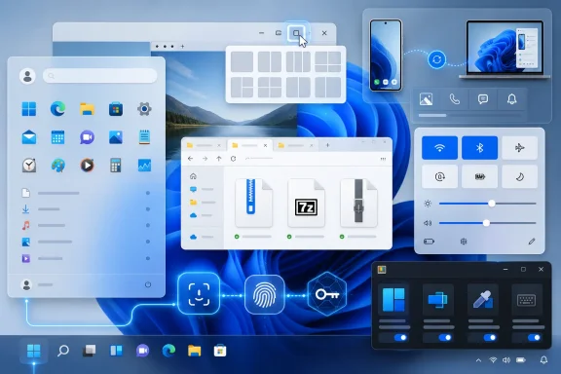Click the Refresh button in File Explorer
The width and height of the screenshot is (561, 374).
pos(234,159)
